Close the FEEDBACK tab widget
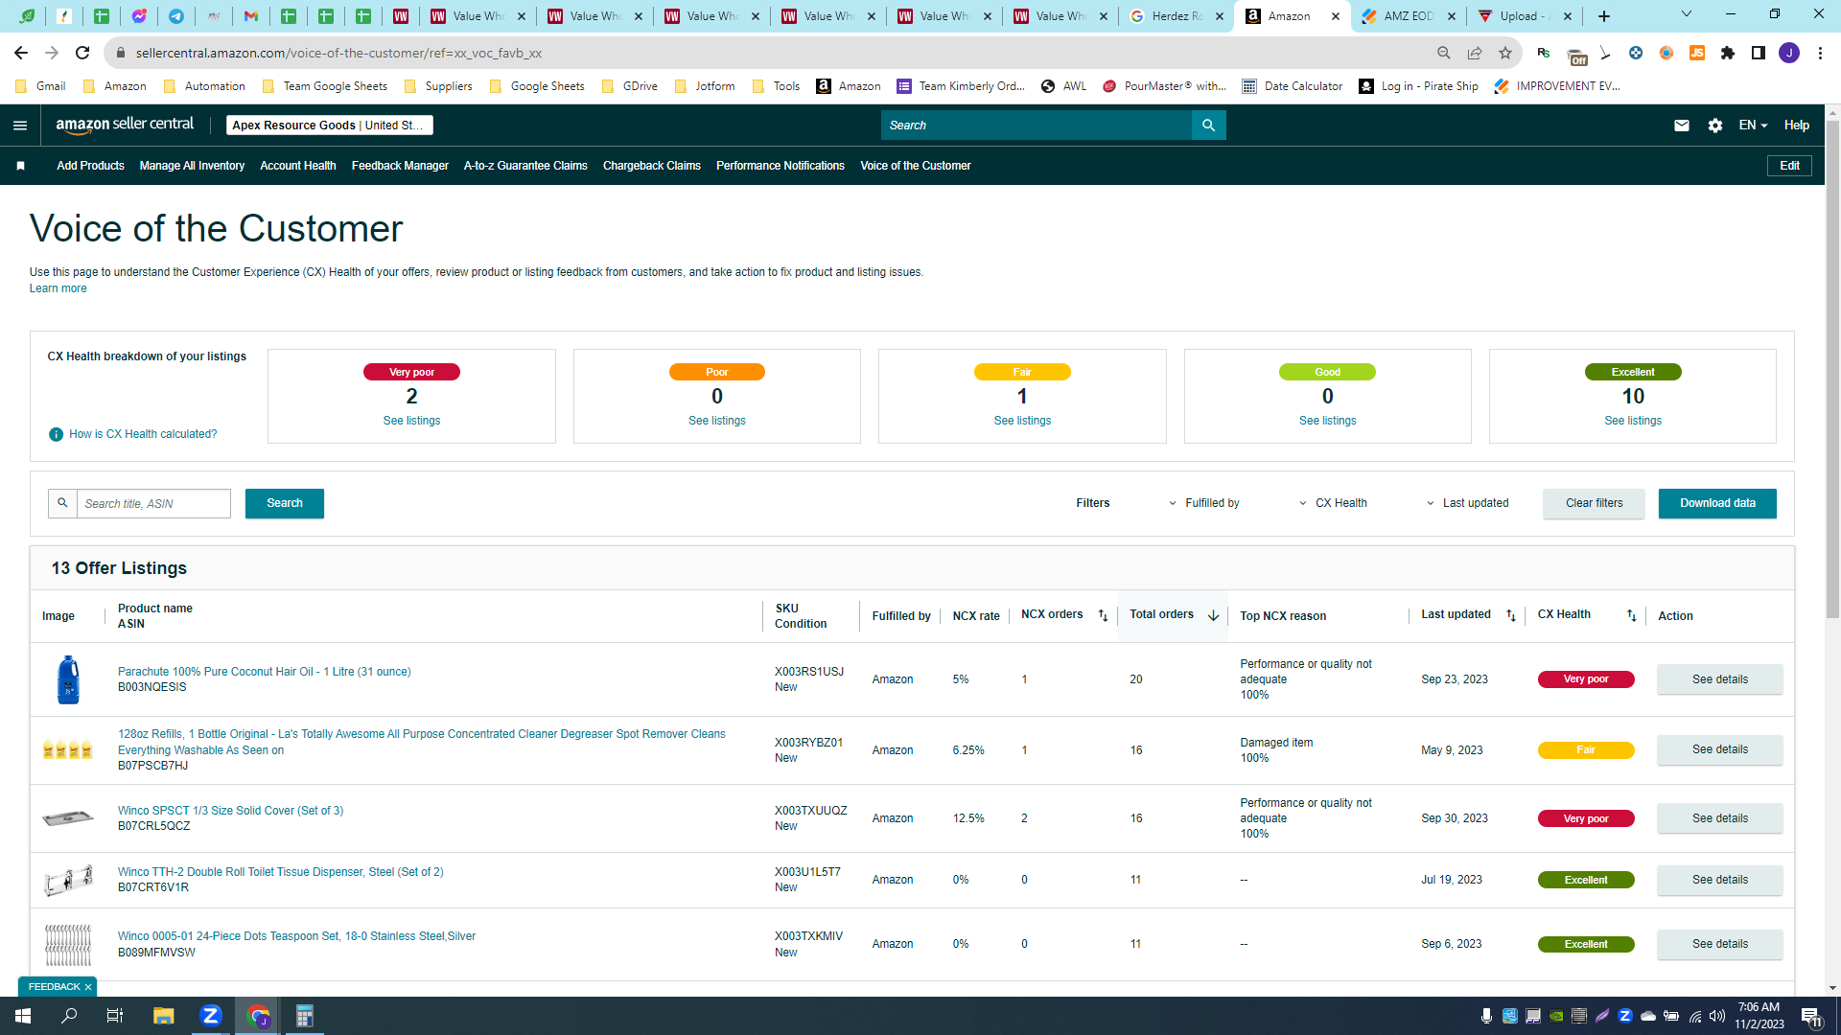This screenshot has height=1035, width=1841. (x=88, y=987)
